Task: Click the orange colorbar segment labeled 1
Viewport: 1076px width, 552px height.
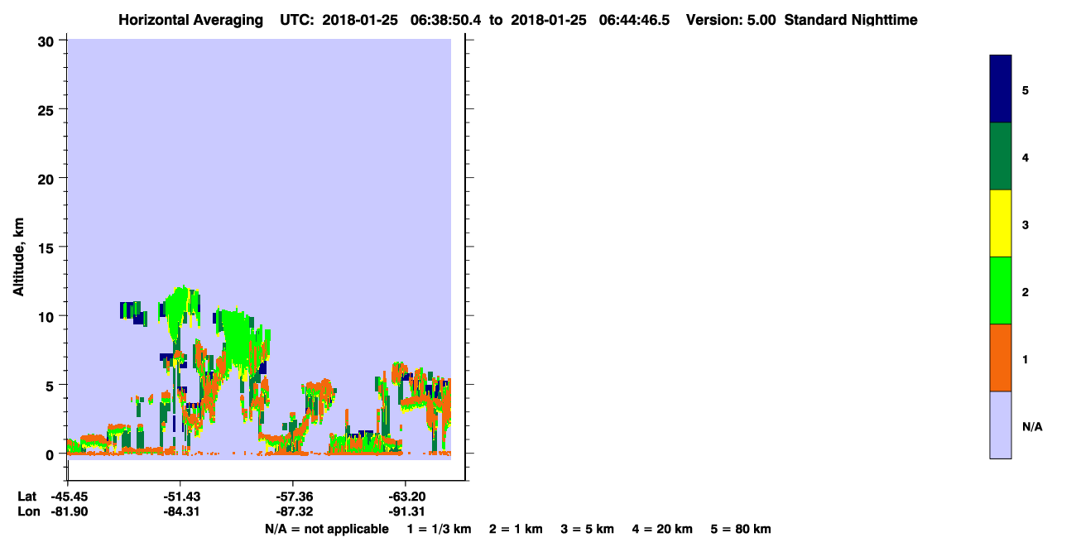Action: point(1001,358)
